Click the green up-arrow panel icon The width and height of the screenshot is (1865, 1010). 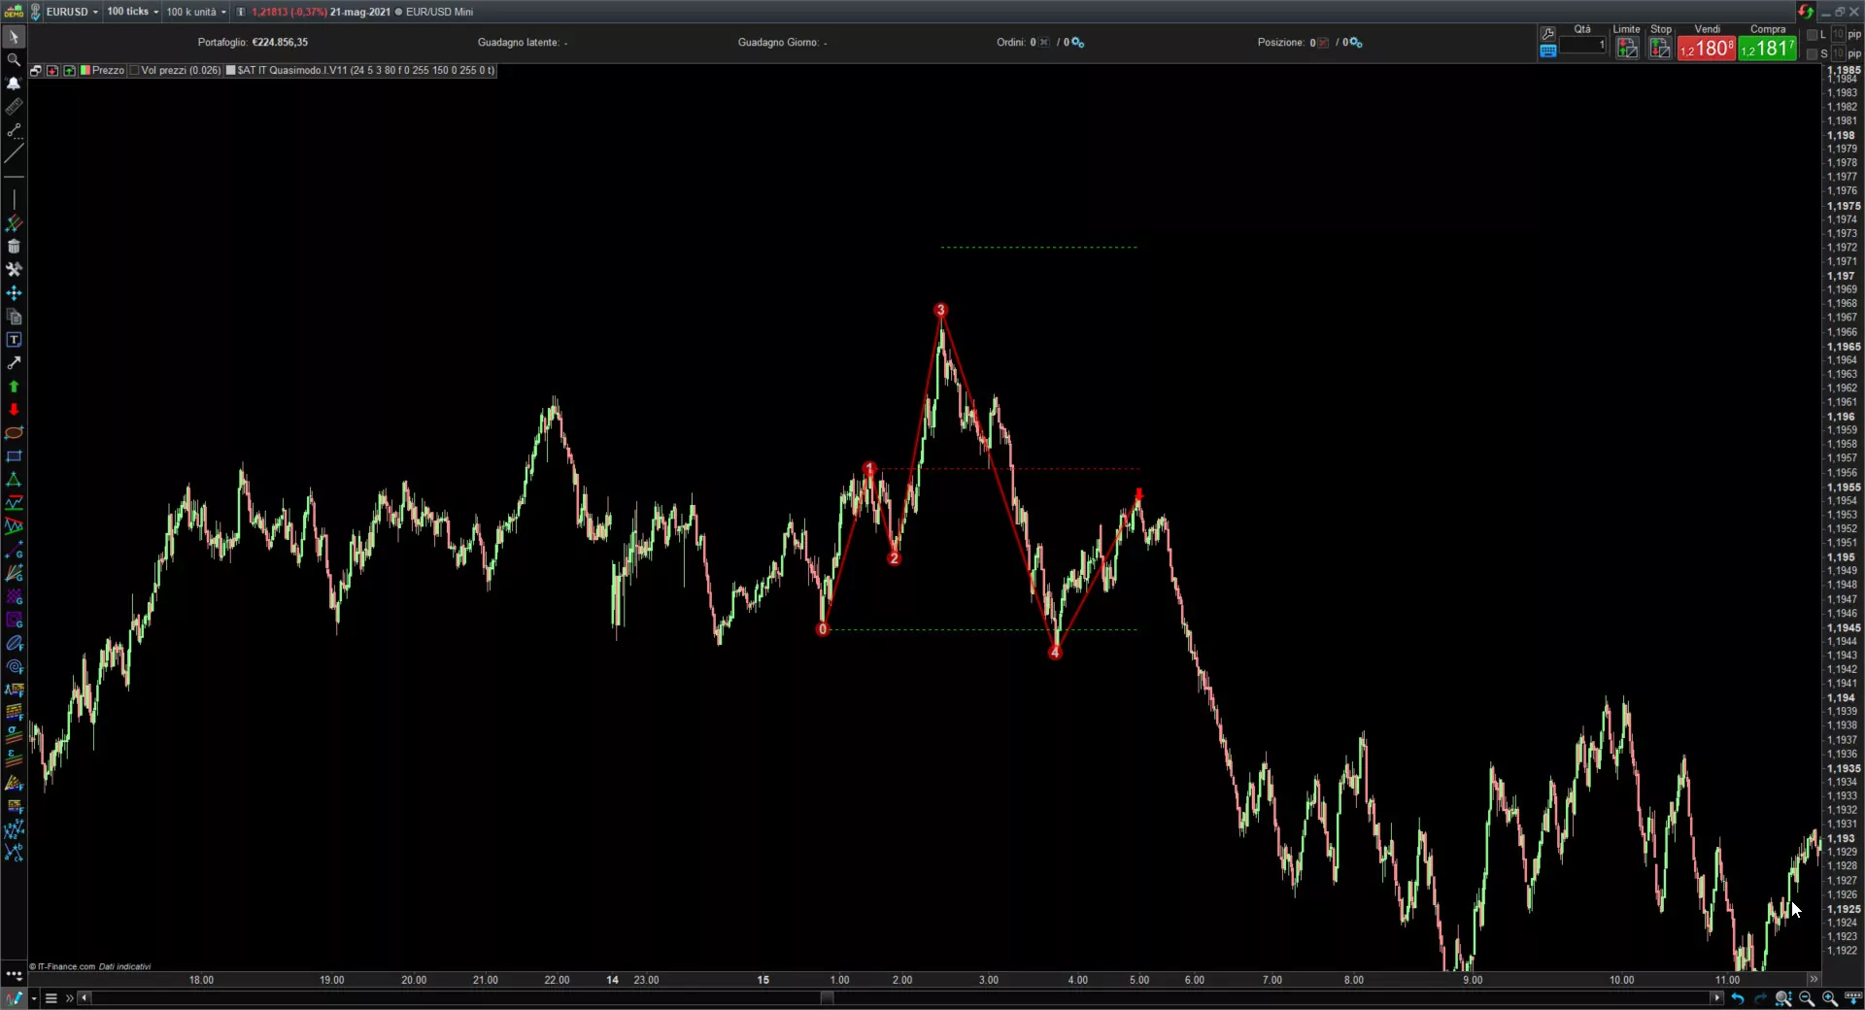point(69,71)
